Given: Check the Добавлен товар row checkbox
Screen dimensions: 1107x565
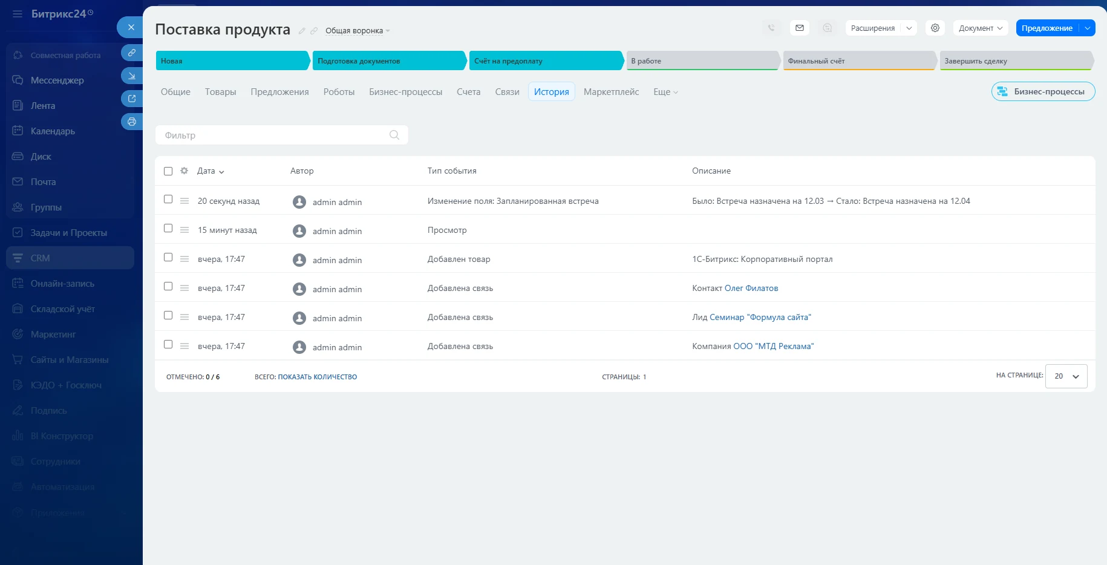Looking at the screenshot, I should pyautogui.click(x=168, y=257).
